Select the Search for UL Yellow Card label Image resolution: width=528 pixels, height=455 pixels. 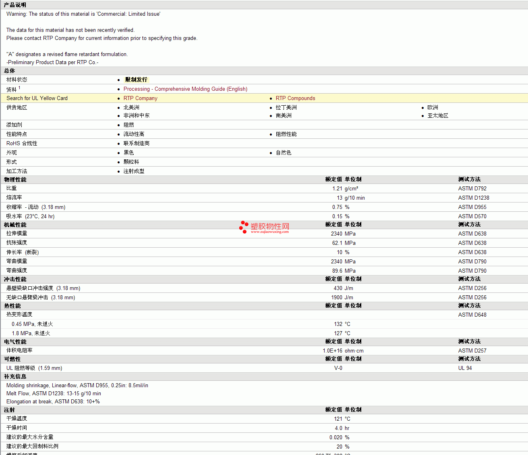[x=37, y=98]
